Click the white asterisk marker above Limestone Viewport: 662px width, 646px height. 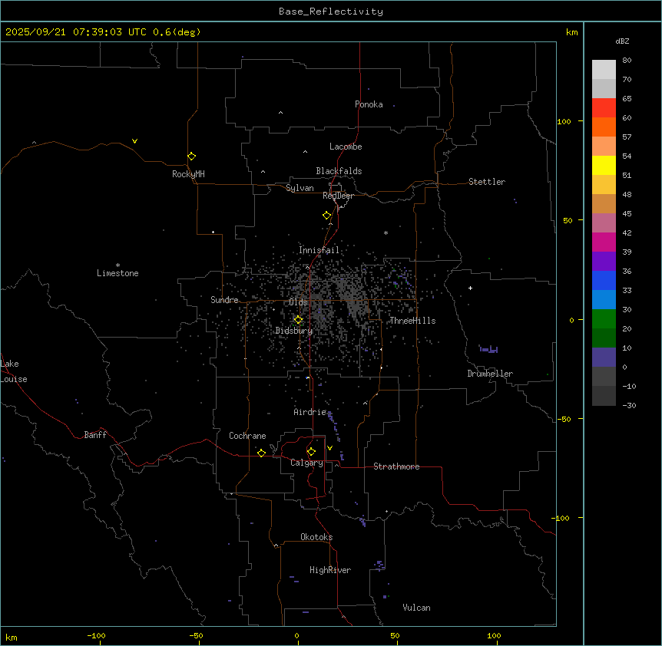click(x=118, y=265)
